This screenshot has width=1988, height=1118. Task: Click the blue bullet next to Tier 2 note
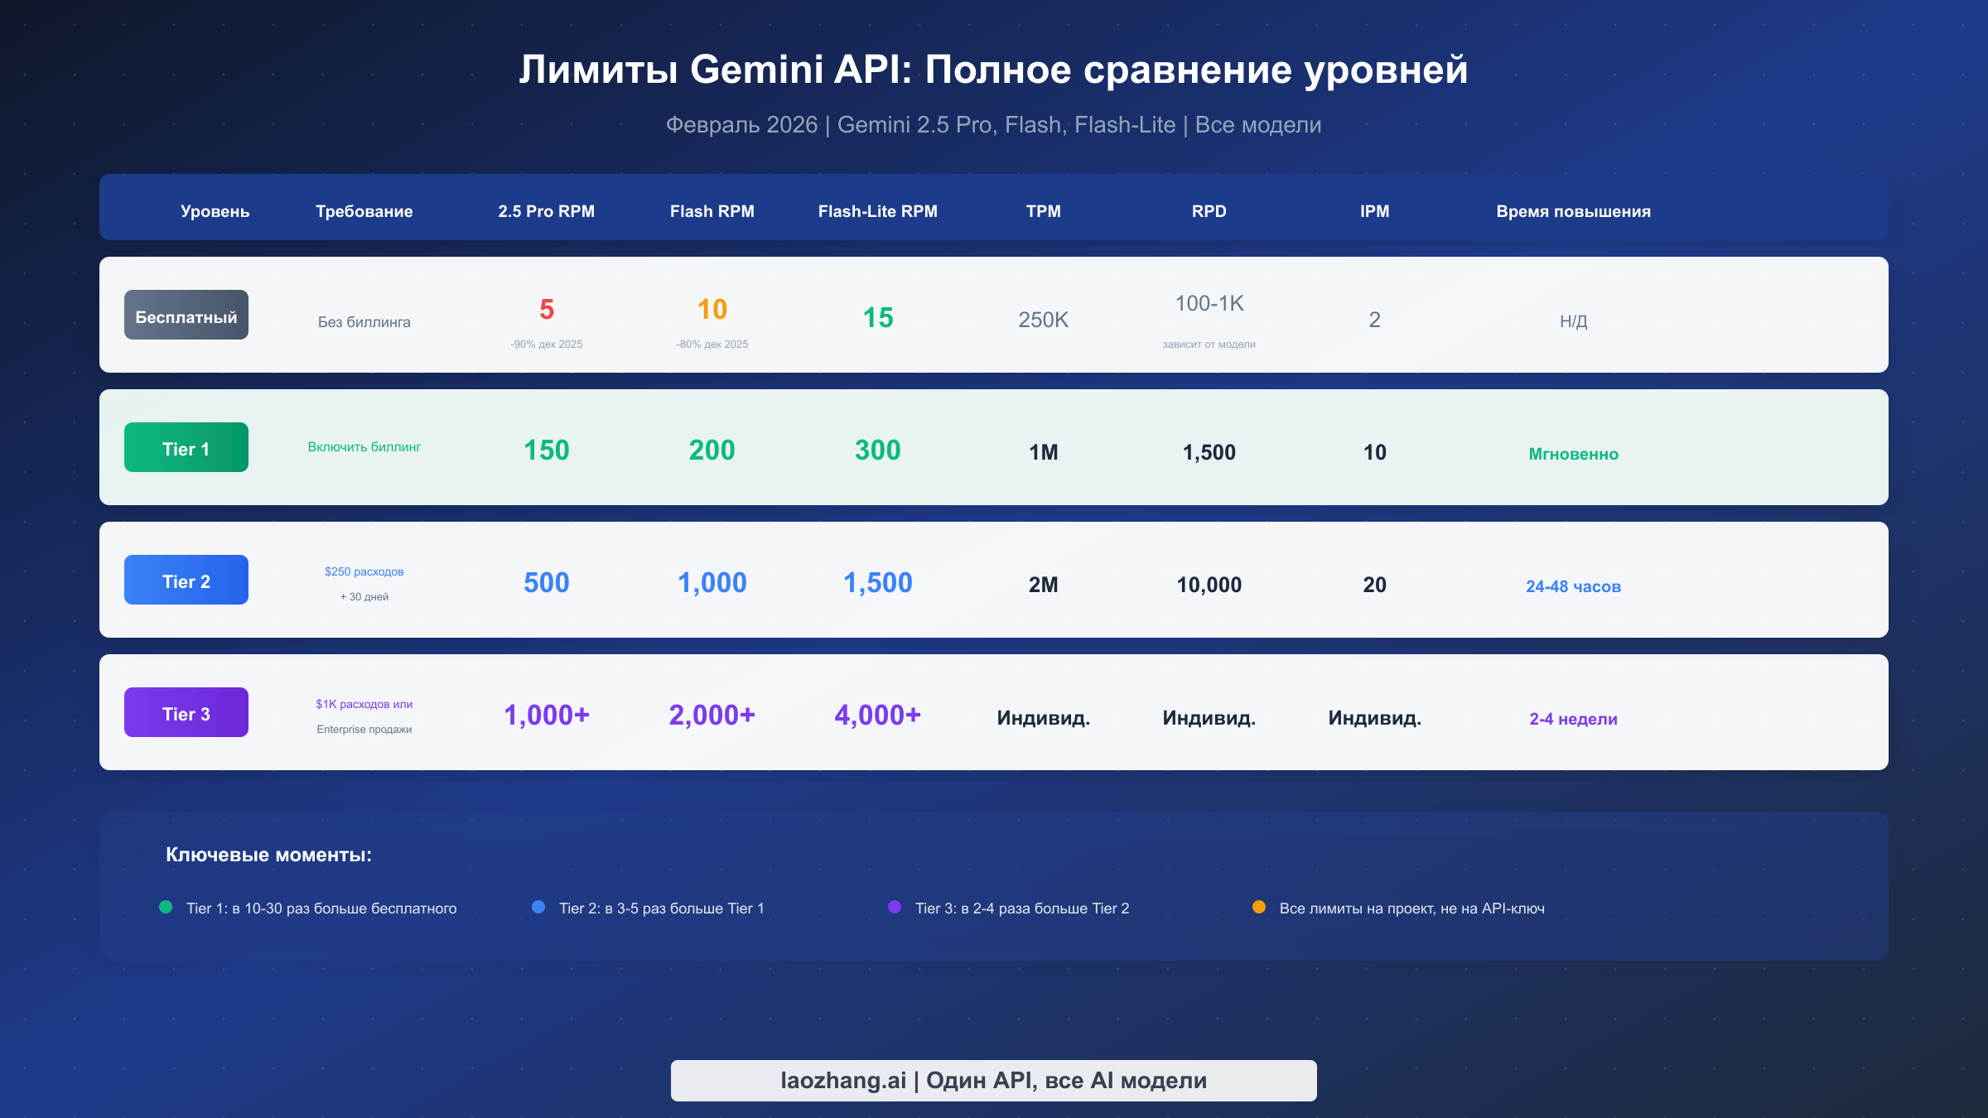tap(539, 907)
